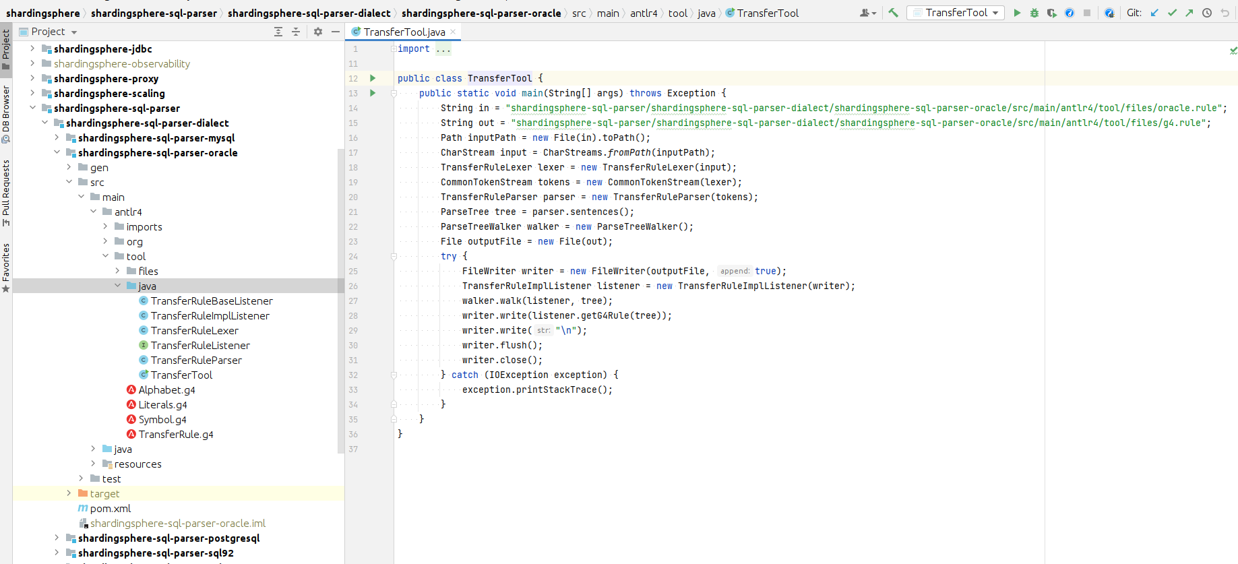1238x564 pixels.
Task: Click the TransferTool class name in code
Action: [499, 78]
